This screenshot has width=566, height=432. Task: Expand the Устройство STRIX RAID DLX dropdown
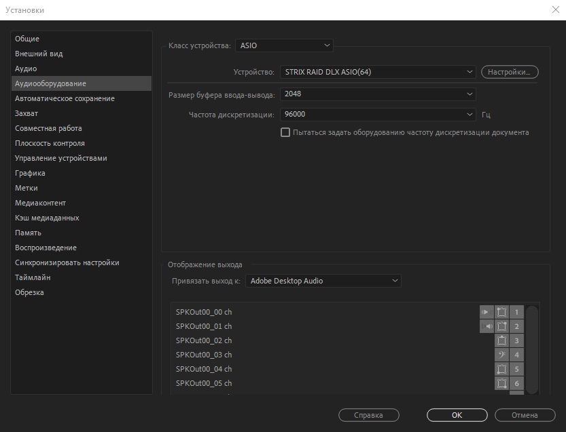tap(377, 72)
